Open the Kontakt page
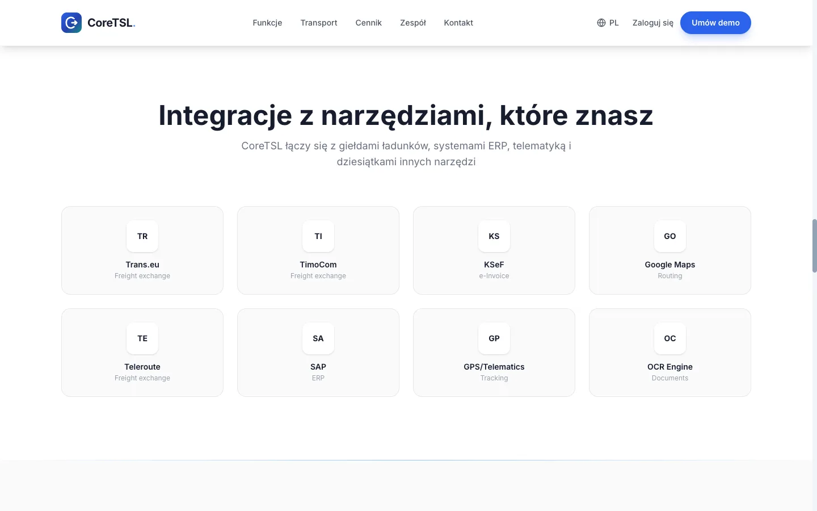Screen dimensions: 817x511 click(458, 23)
